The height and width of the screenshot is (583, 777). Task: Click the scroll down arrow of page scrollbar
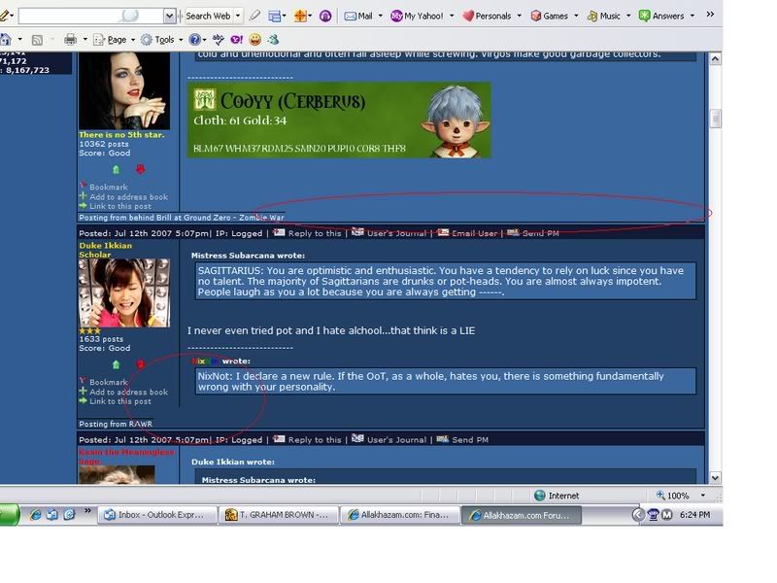[715, 478]
